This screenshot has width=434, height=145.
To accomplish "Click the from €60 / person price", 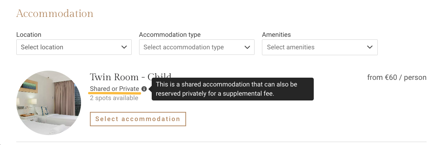I will (x=397, y=78).
